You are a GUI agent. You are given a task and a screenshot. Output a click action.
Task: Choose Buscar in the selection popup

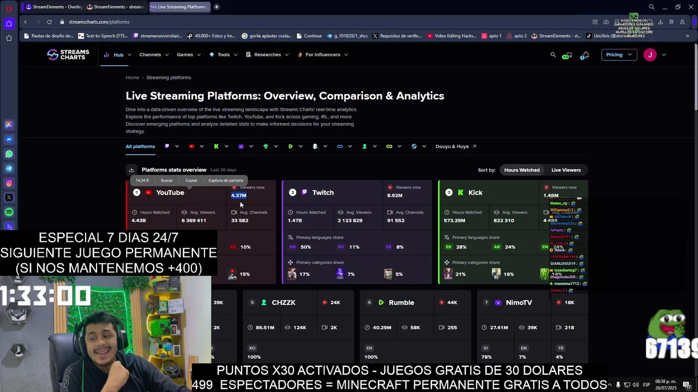coord(167,180)
